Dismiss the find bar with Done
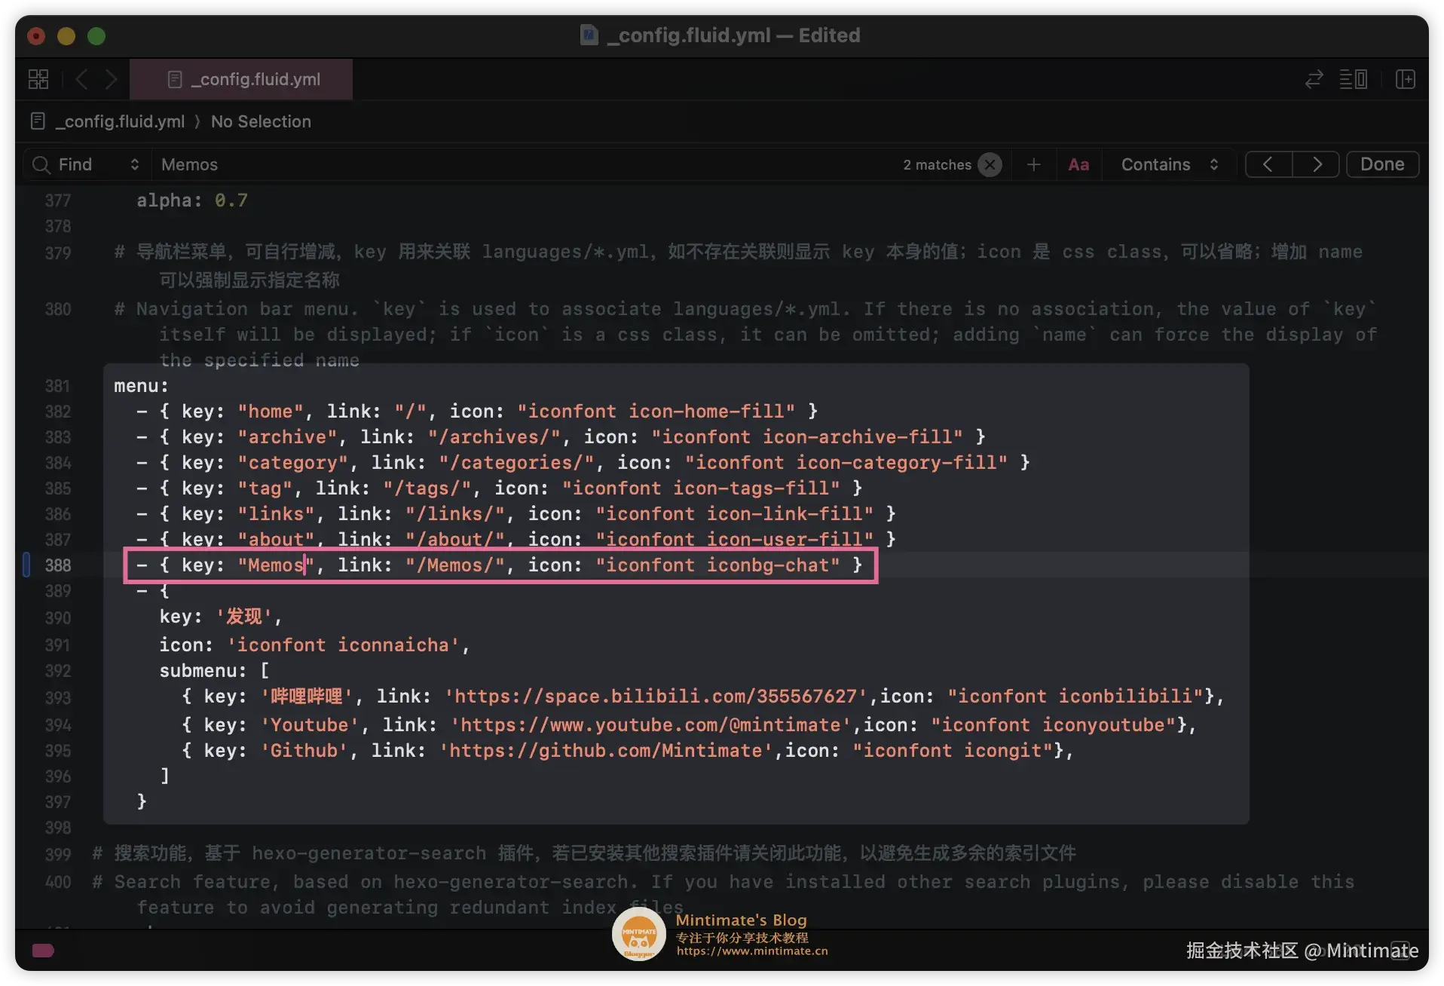Image resolution: width=1444 pixels, height=986 pixels. (x=1382, y=164)
